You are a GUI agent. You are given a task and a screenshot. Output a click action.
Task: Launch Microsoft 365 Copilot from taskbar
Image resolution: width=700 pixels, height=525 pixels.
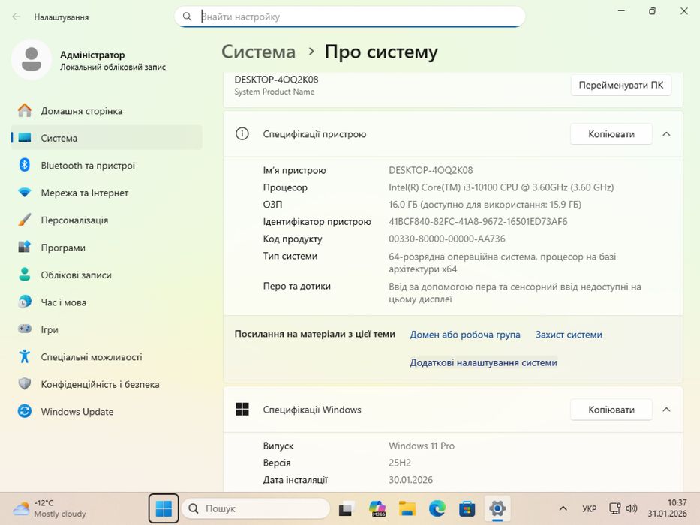click(x=377, y=508)
